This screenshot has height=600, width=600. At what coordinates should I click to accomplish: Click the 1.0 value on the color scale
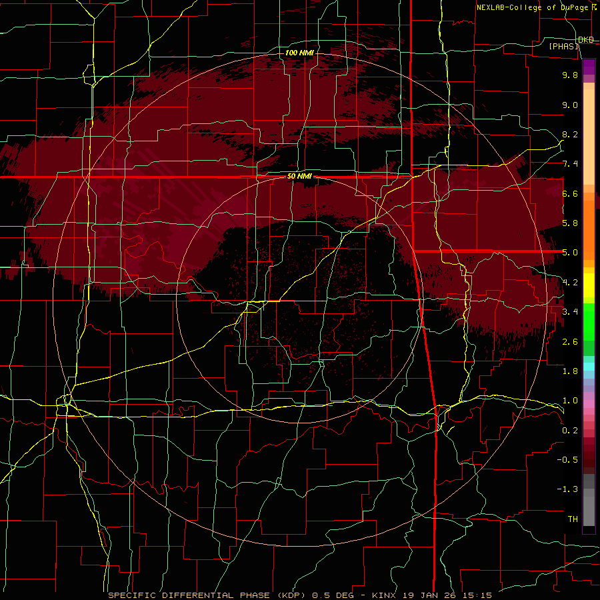pyautogui.click(x=570, y=401)
